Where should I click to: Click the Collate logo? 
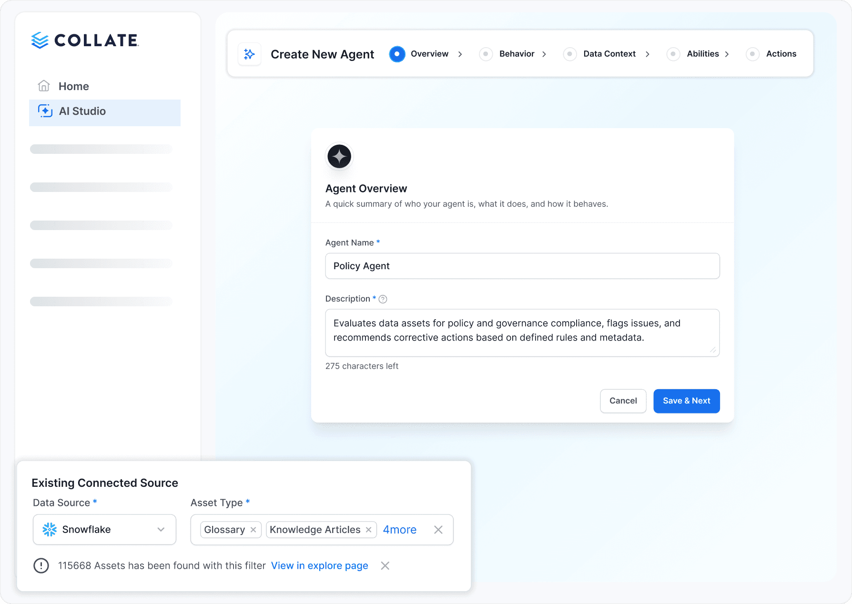[85, 40]
